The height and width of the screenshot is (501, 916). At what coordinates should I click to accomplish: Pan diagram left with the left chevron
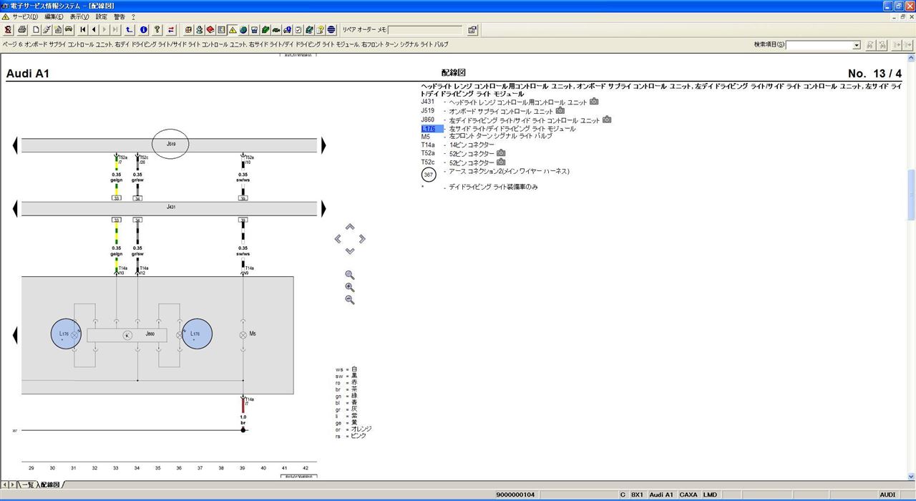338,239
